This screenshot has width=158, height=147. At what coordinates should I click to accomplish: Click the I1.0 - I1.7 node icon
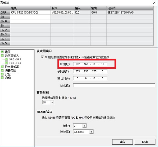(x=7, y=63)
